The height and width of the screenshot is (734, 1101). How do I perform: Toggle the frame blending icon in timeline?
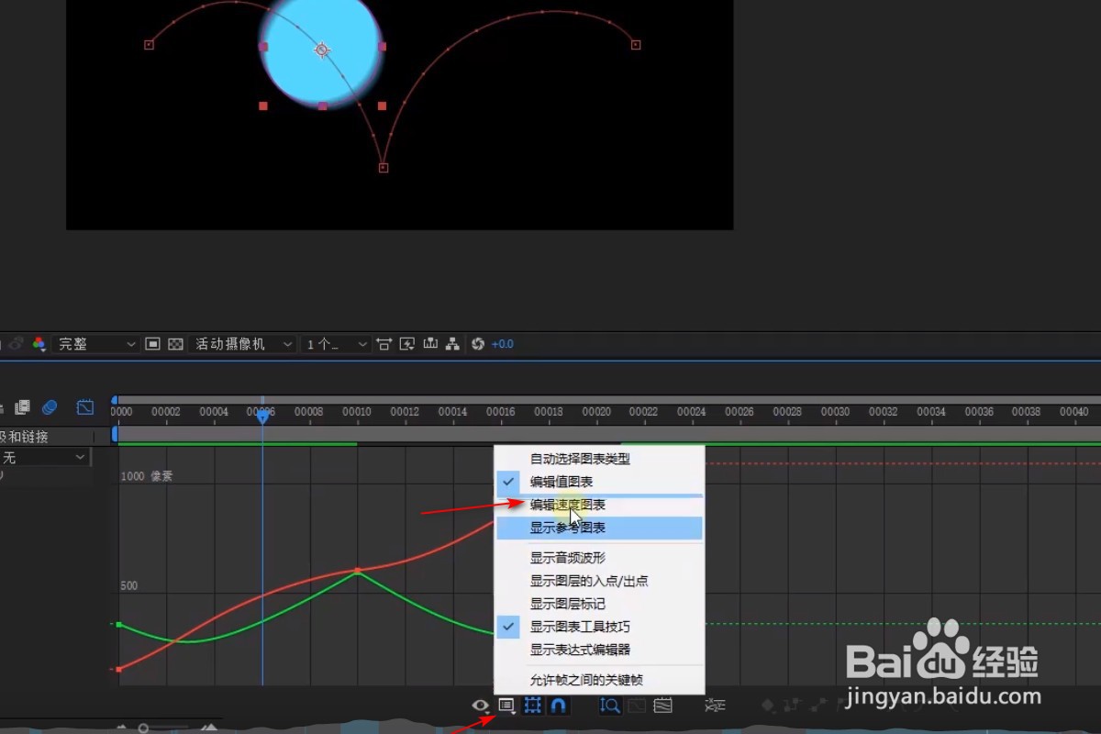23,406
